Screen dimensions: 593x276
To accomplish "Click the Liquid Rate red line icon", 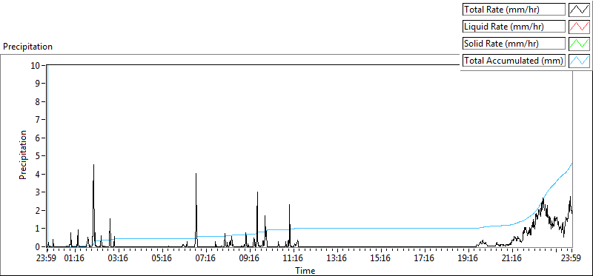I will [580, 27].
